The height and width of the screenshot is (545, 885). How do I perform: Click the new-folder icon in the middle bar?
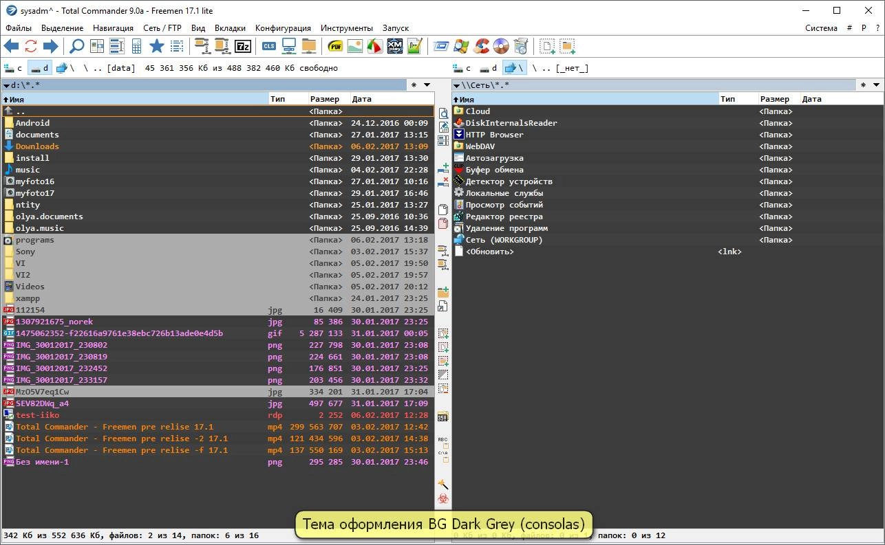pyautogui.click(x=443, y=292)
